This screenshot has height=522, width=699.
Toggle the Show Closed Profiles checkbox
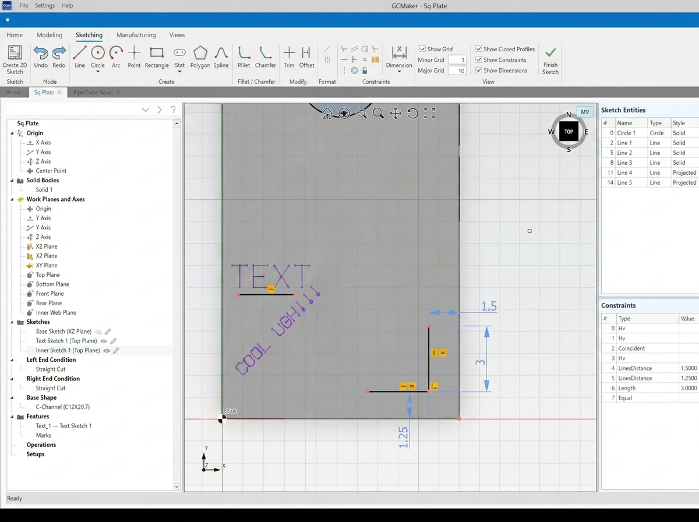[479, 49]
